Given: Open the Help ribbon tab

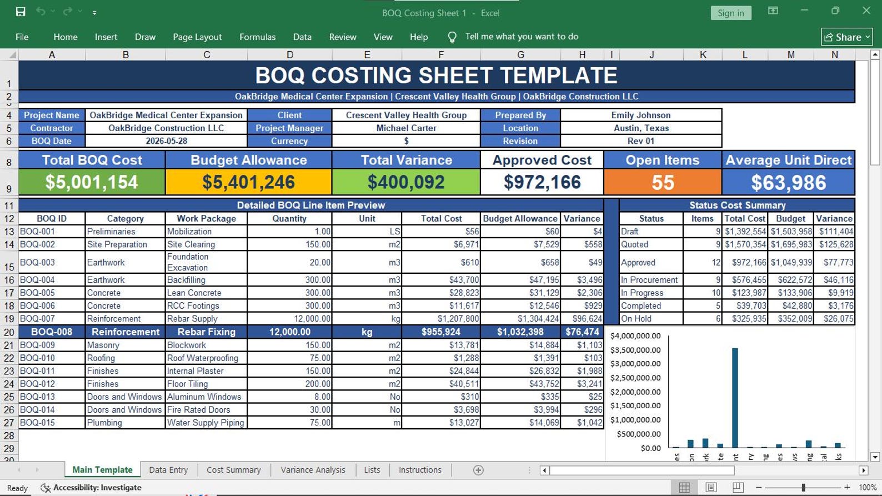Looking at the screenshot, I should coord(419,37).
